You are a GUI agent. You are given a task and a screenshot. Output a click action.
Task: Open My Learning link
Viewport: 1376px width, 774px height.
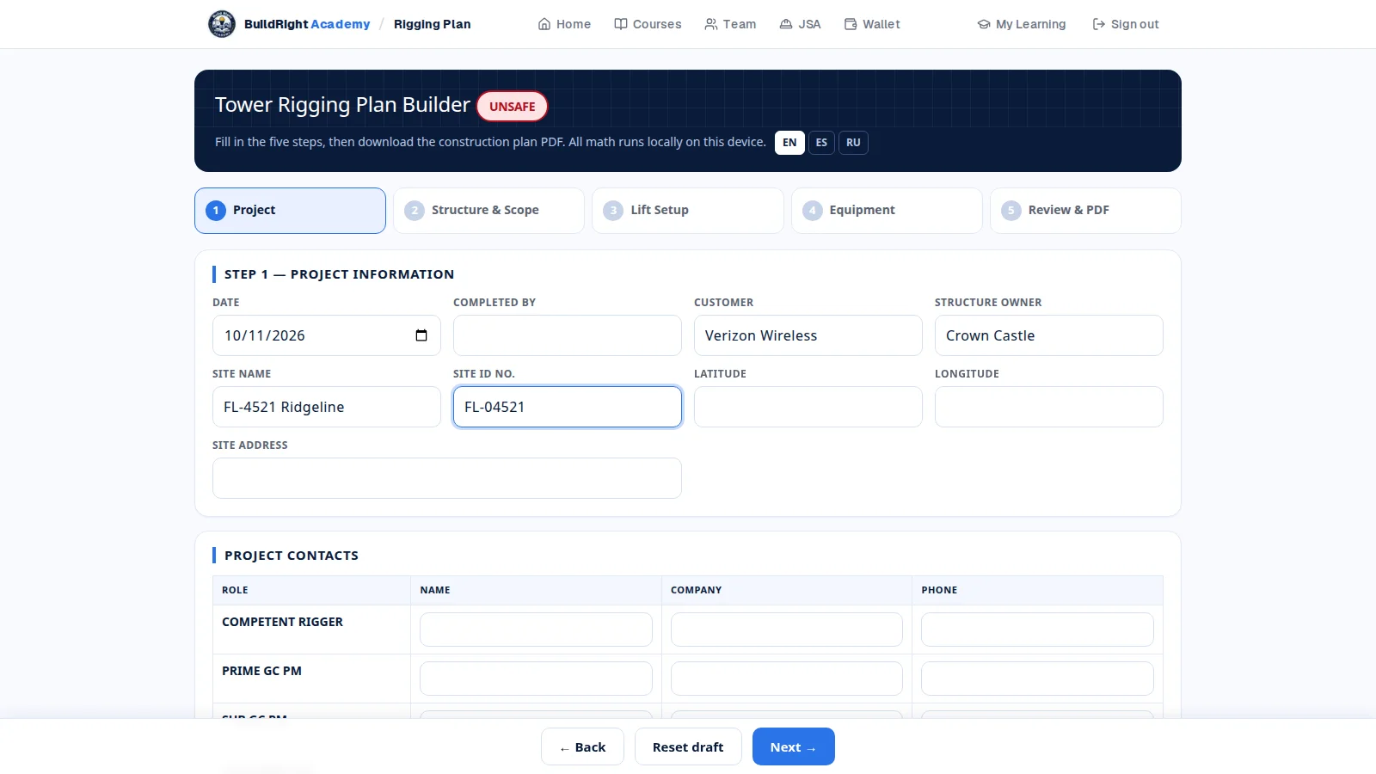1022,24
